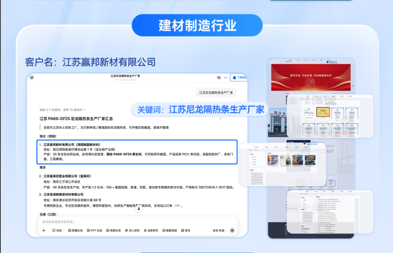Click the round voice input button
Image resolution: width=393 pixels, height=253 pixels.
pos(232,231)
